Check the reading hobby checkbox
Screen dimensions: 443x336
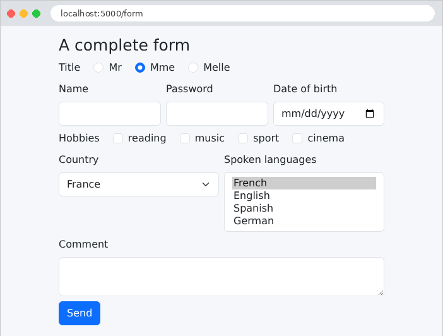coord(118,138)
